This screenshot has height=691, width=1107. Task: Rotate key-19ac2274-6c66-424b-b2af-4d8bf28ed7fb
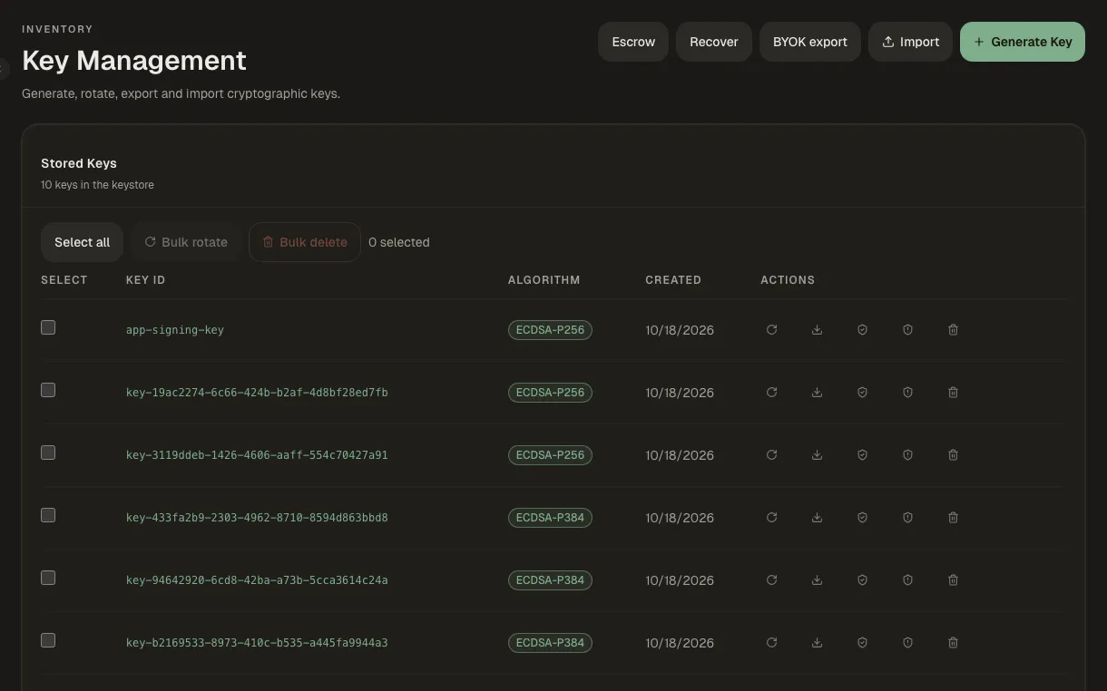[x=771, y=393]
